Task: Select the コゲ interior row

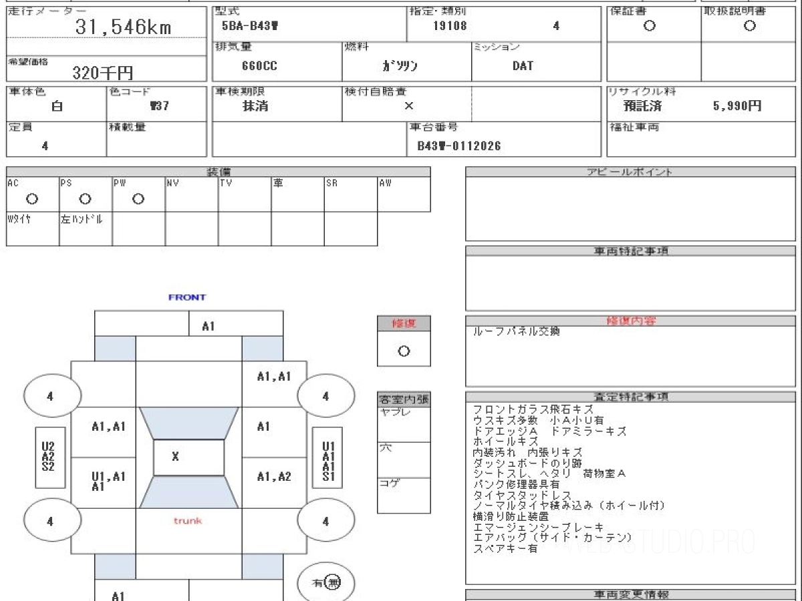Action: coord(404,495)
